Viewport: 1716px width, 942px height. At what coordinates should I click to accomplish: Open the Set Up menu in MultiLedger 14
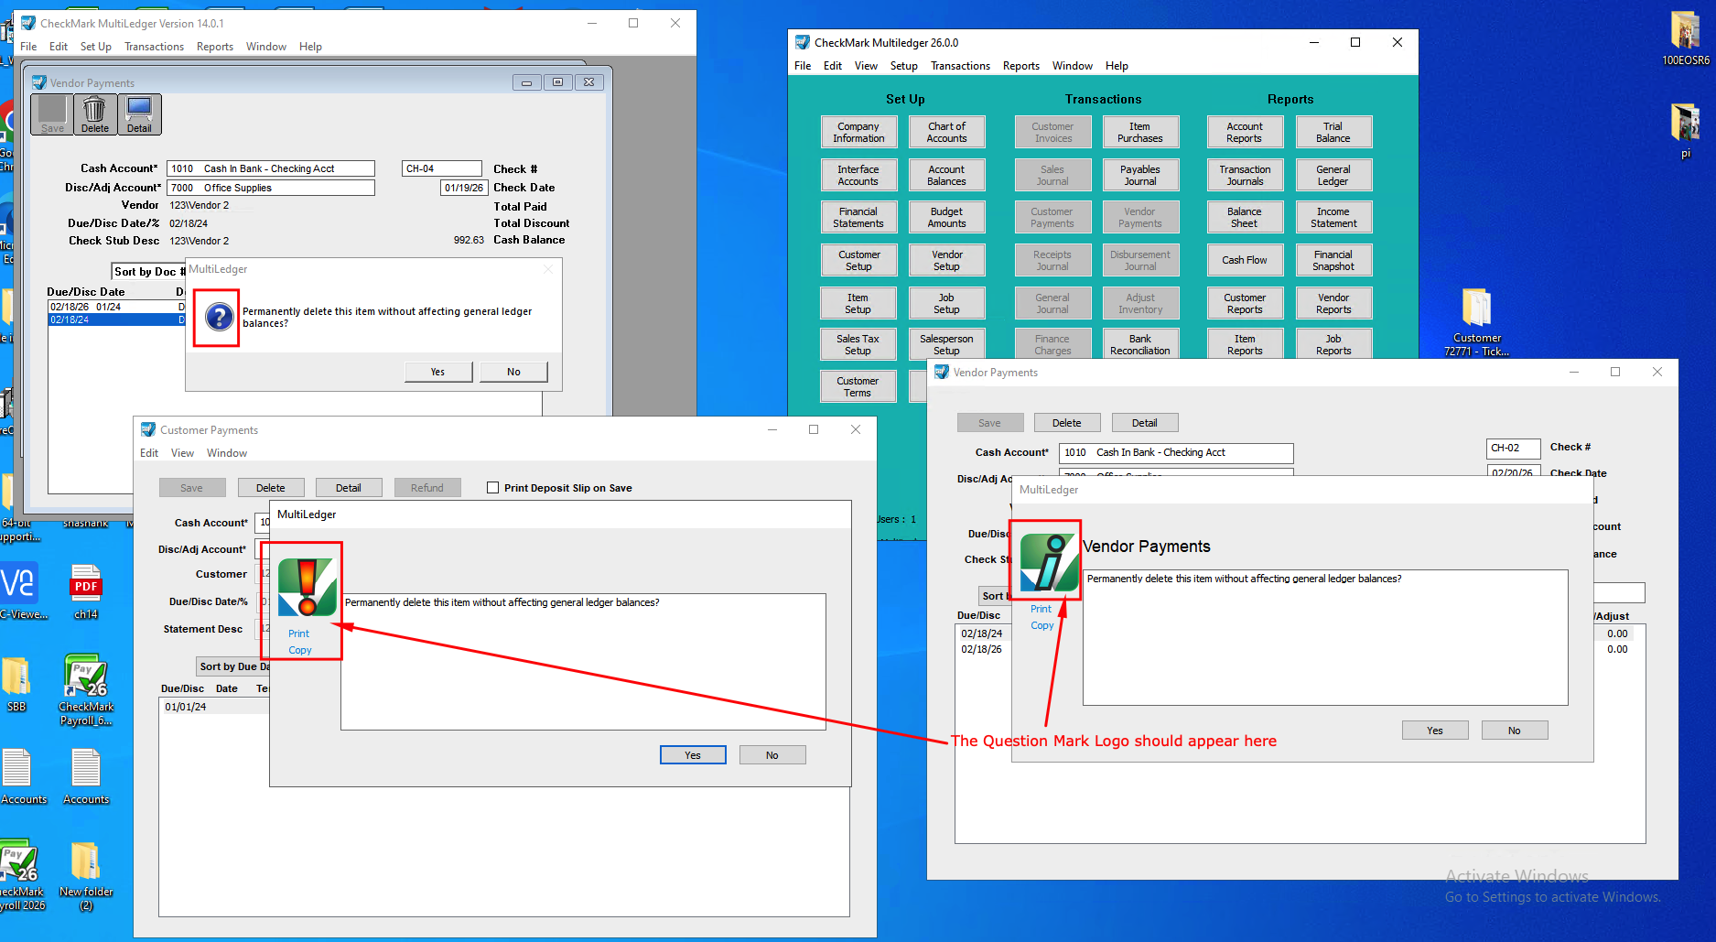click(x=96, y=47)
